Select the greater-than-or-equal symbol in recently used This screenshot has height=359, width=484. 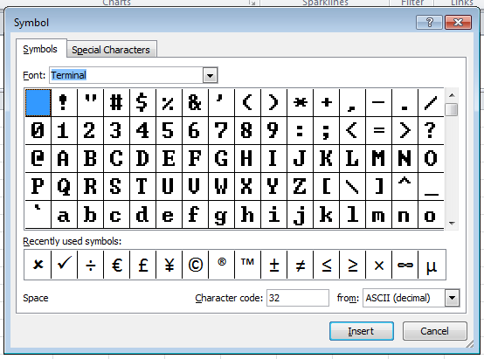(352, 265)
